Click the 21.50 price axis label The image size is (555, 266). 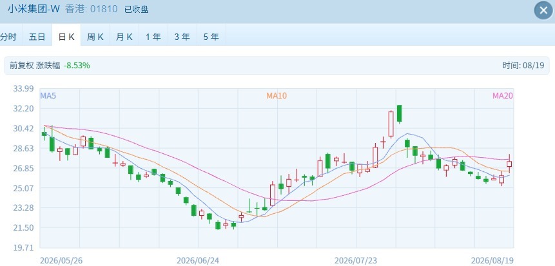pyautogui.click(x=23, y=227)
